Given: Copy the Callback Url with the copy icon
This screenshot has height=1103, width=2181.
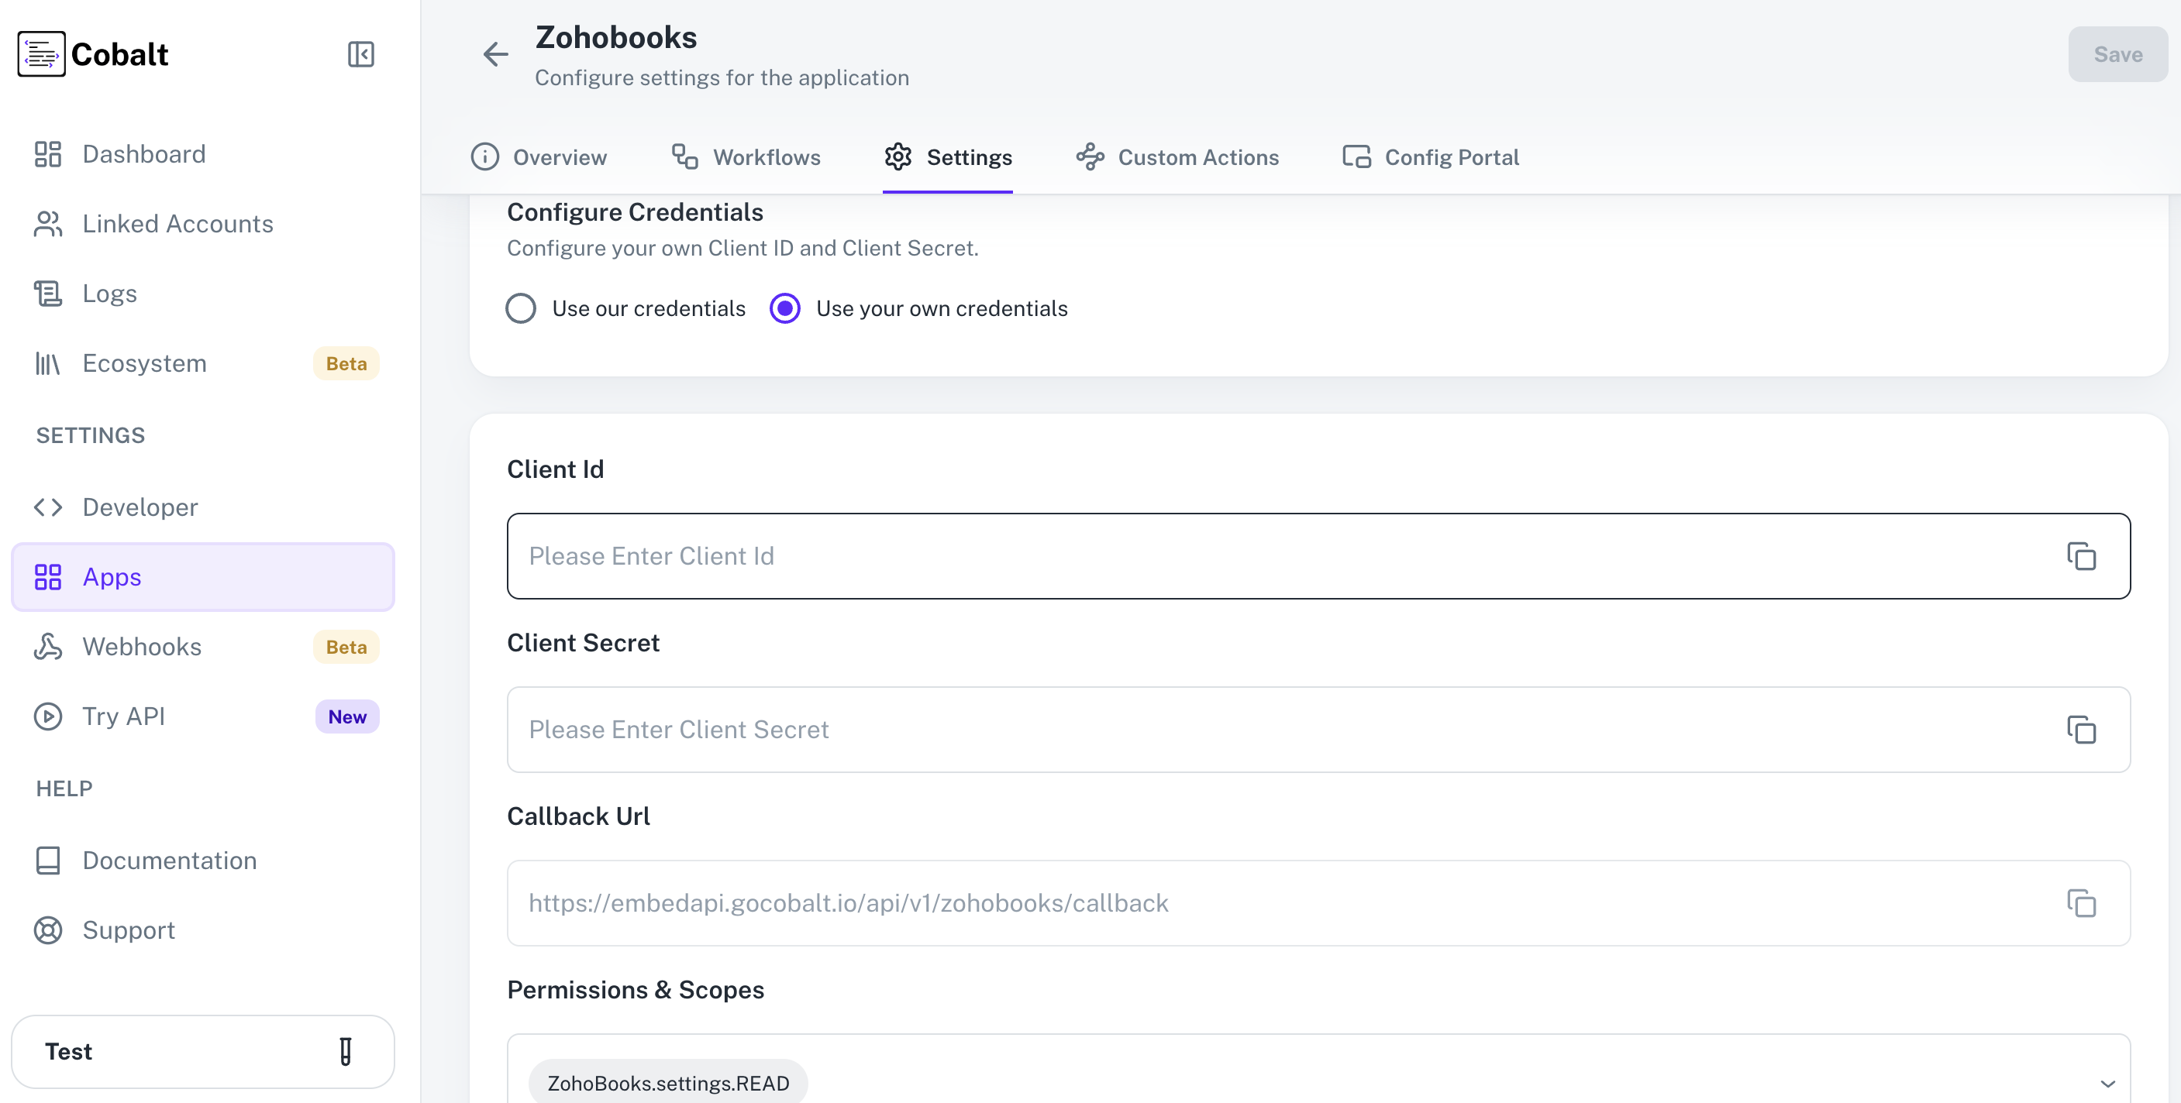Looking at the screenshot, I should pyautogui.click(x=2081, y=902).
